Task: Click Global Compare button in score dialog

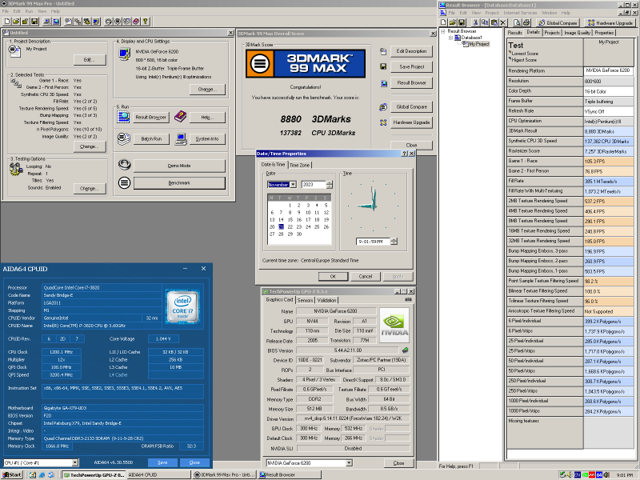Action: click(411, 106)
